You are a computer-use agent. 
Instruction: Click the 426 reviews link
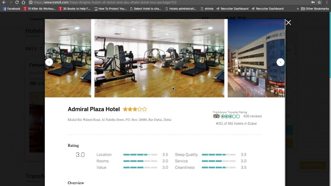click(252, 116)
